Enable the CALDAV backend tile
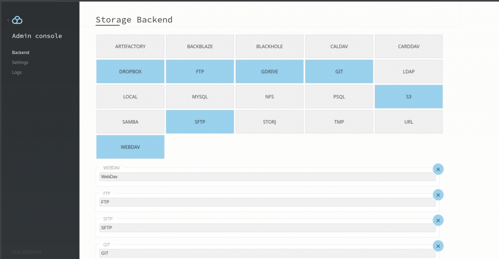The height and width of the screenshot is (259, 499). pos(339,46)
